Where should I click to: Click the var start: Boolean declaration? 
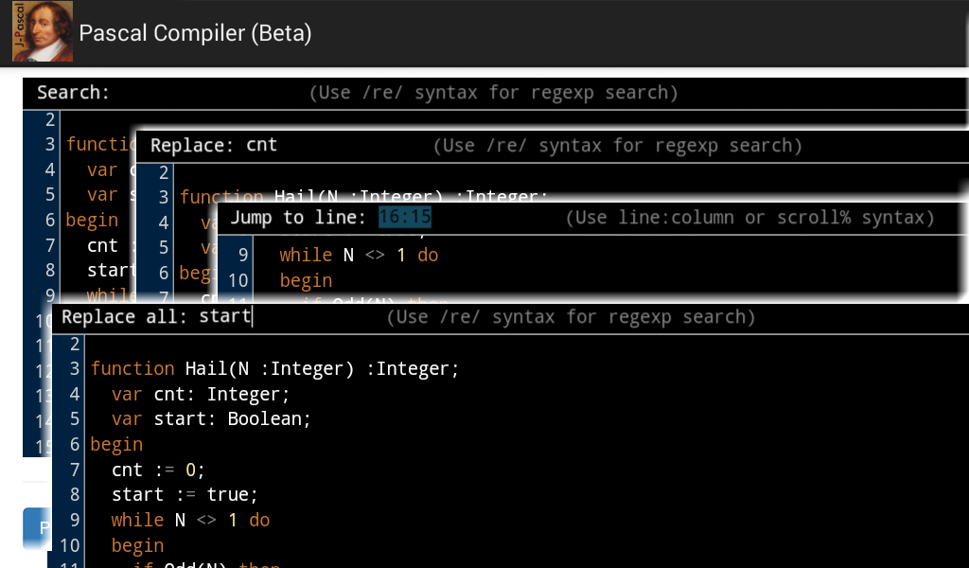[x=213, y=418]
